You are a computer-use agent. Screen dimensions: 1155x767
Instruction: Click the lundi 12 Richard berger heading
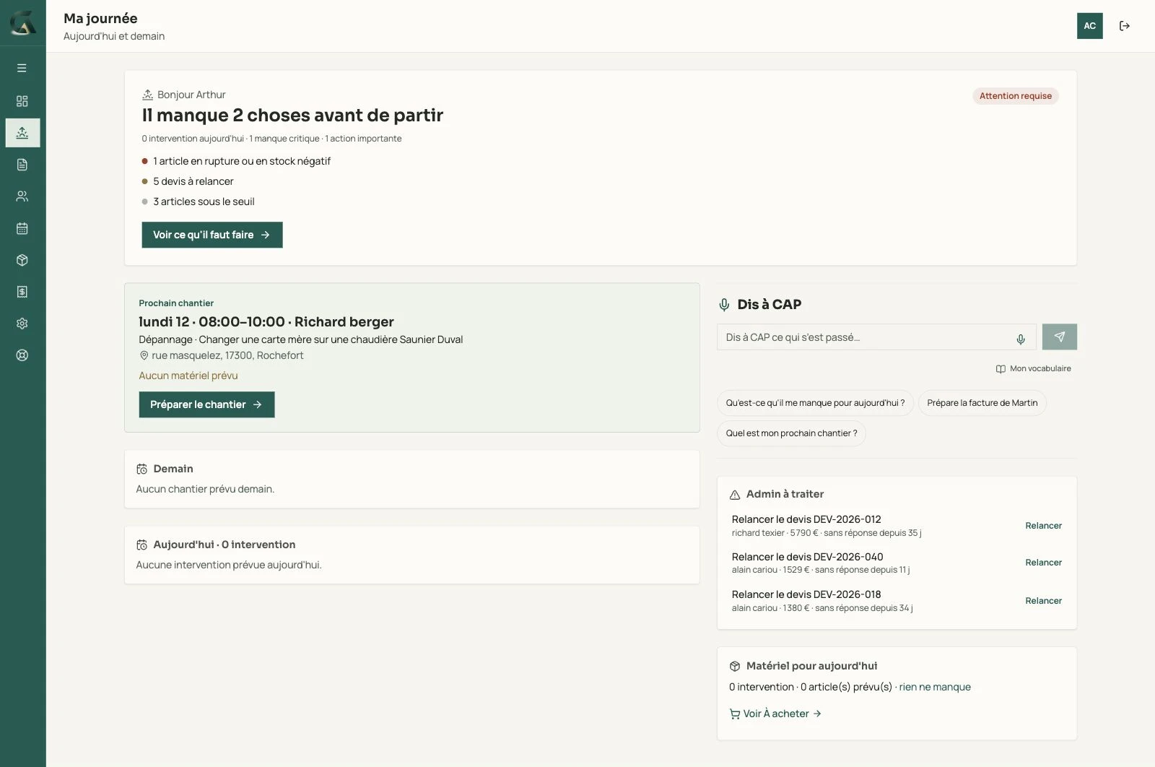(x=266, y=322)
